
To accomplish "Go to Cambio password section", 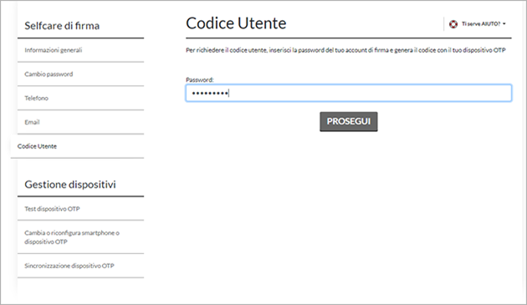I will [80, 74].
